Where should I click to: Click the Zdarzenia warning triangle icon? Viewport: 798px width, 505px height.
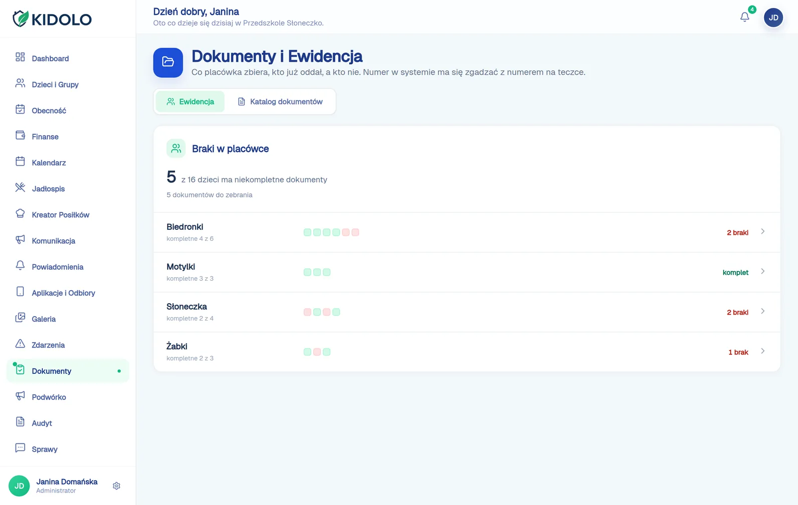20,343
